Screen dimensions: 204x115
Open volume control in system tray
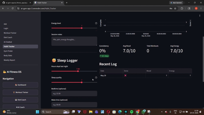[183, 112]
